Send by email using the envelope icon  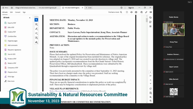[x=151, y=12]
